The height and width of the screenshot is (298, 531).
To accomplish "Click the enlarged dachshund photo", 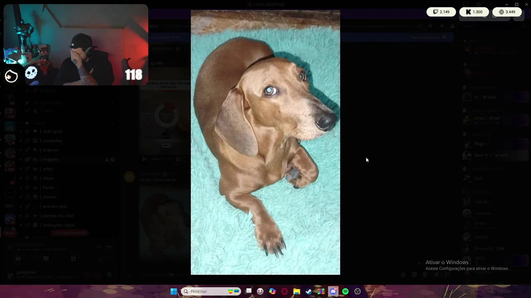I will pos(265,142).
